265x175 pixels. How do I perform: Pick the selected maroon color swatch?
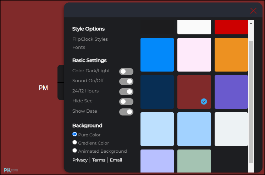pyautogui.click(x=194, y=92)
